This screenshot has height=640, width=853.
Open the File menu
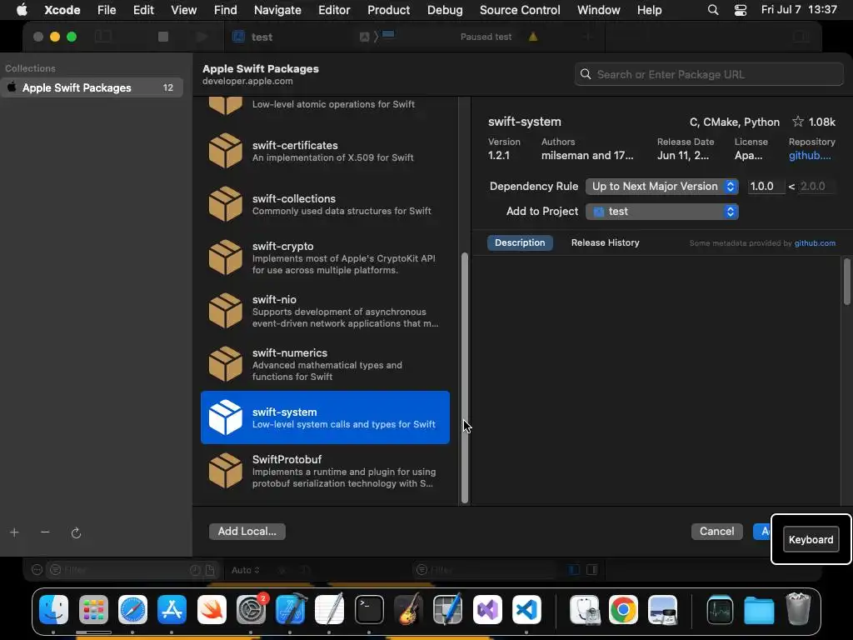pyautogui.click(x=107, y=10)
